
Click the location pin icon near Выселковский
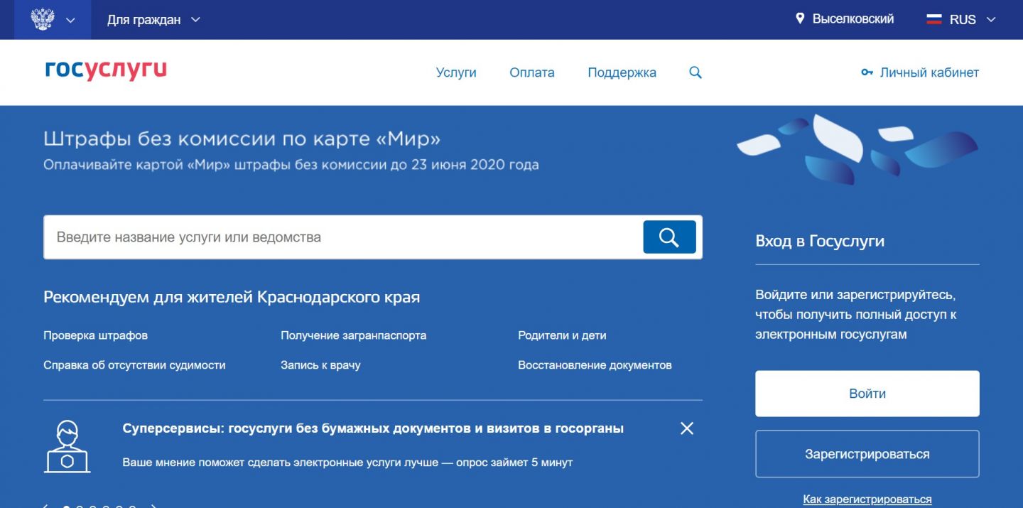pos(800,19)
